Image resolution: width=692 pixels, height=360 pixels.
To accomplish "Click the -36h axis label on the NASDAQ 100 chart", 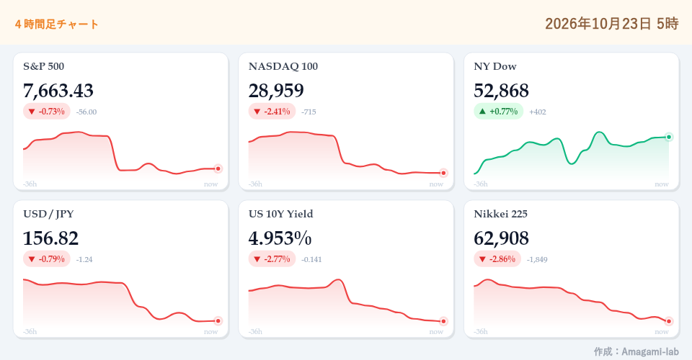I will pos(255,184).
